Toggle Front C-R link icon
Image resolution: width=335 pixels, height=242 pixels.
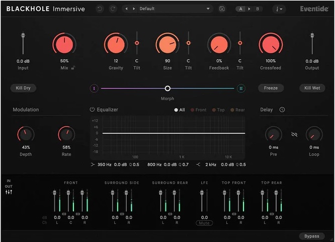78,214
